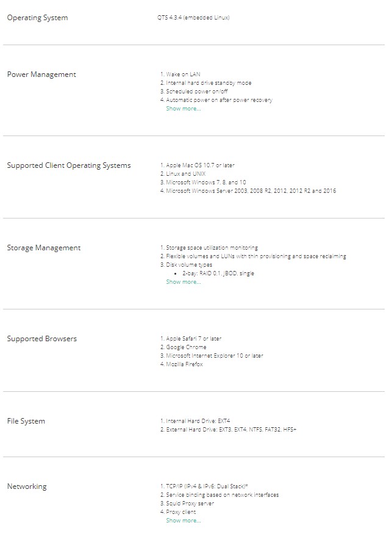Click the QTS 4.3.4 (embedded Linux) text
The width and height of the screenshot is (386, 542).
[193, 18]
